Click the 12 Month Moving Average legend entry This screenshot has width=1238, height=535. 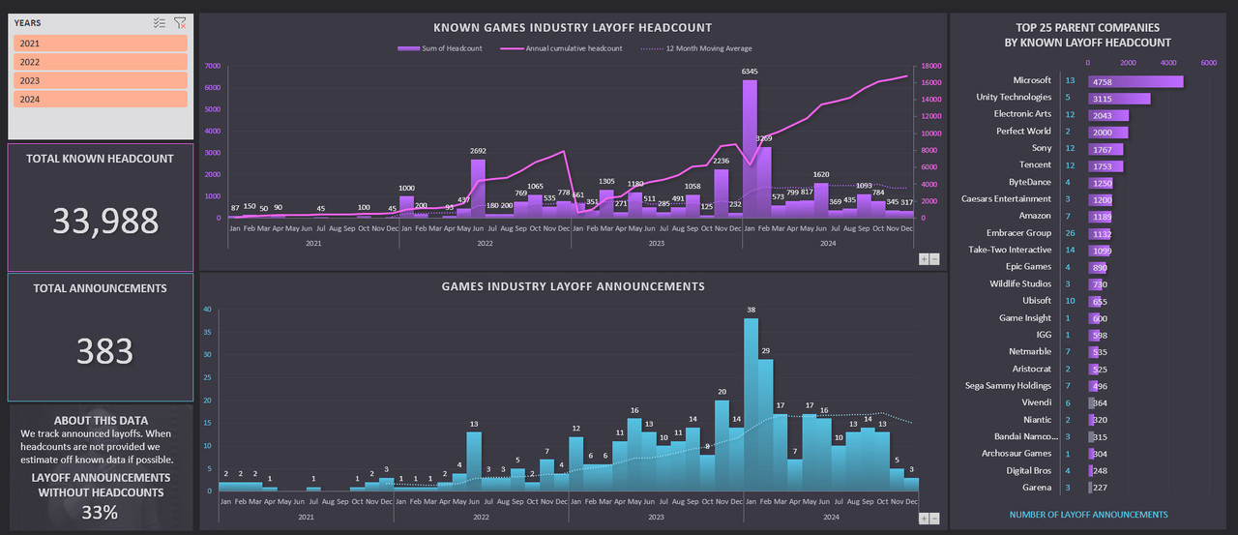tap(696, 48)
